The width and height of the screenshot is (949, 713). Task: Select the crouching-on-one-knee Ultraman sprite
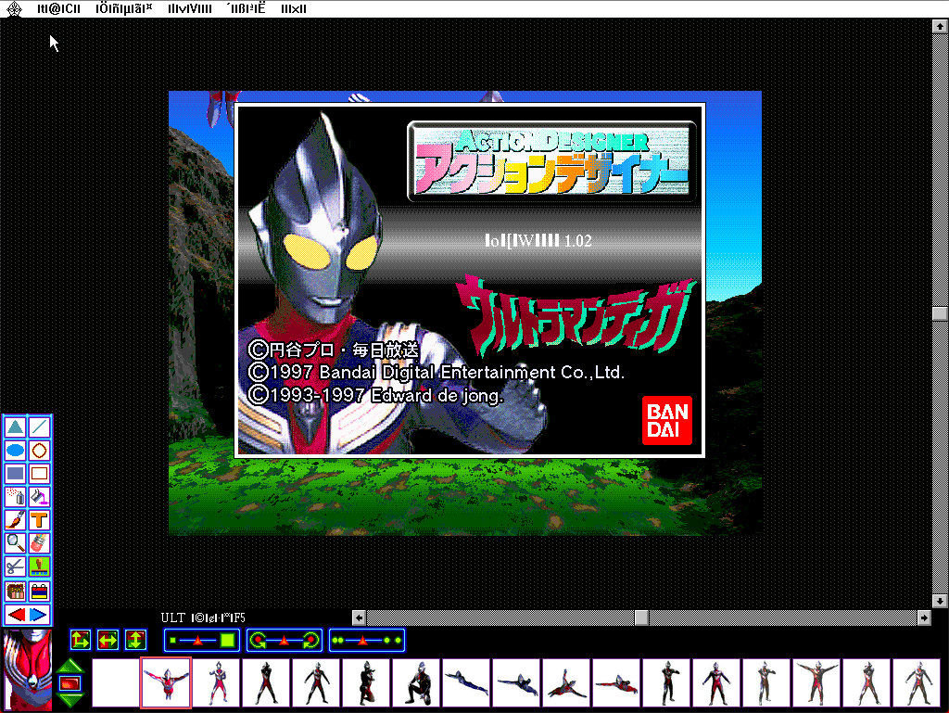417,682
